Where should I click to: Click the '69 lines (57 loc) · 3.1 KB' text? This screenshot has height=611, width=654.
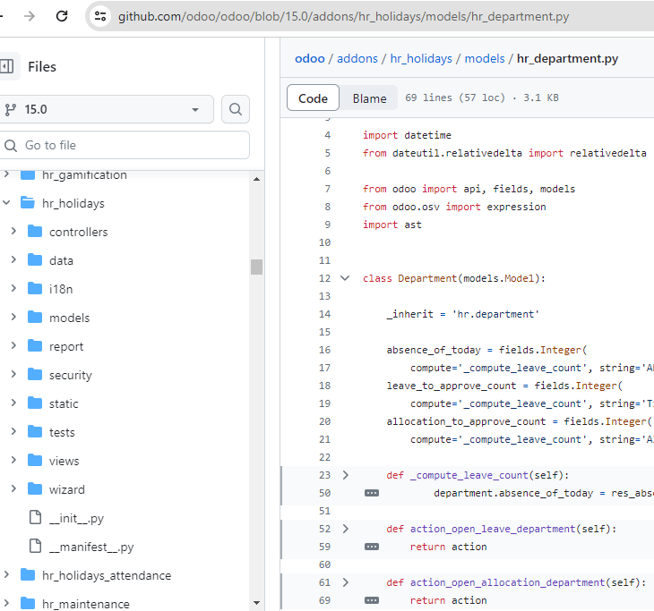(x=482, y=98)
